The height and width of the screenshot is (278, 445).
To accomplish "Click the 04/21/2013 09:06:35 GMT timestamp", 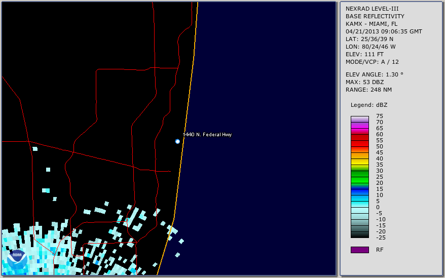I will pos(384,31).
